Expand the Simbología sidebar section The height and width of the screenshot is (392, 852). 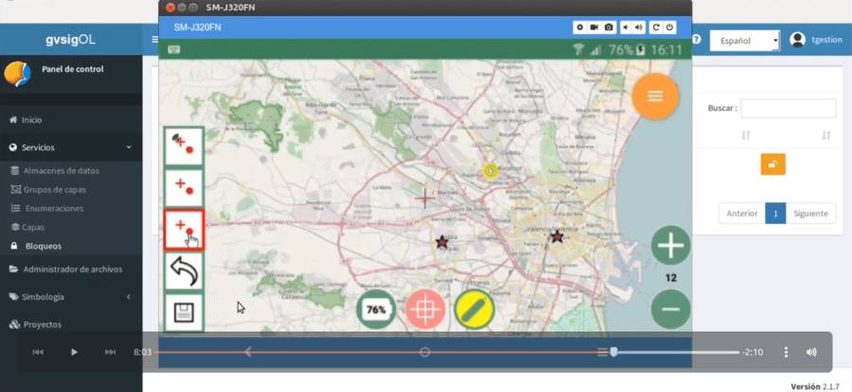pos(71,297)
